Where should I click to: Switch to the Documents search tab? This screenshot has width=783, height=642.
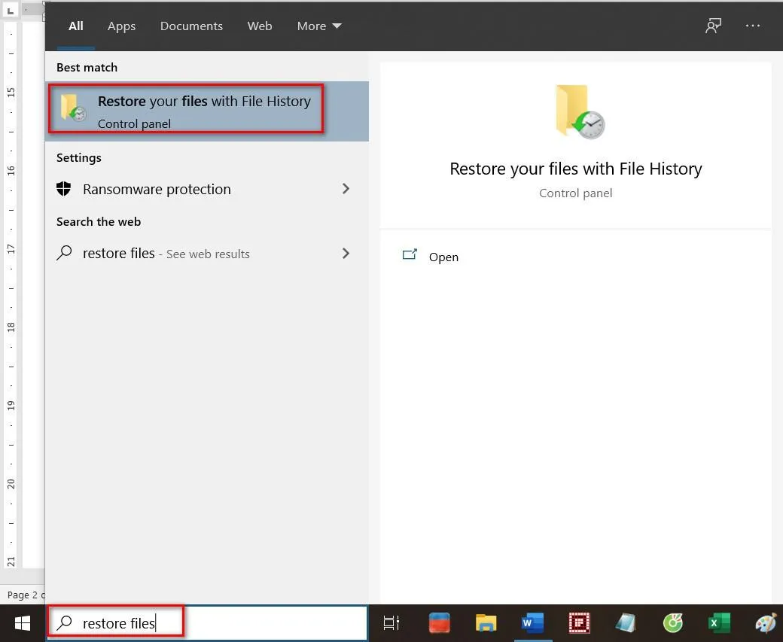click(x=191, y=26)
